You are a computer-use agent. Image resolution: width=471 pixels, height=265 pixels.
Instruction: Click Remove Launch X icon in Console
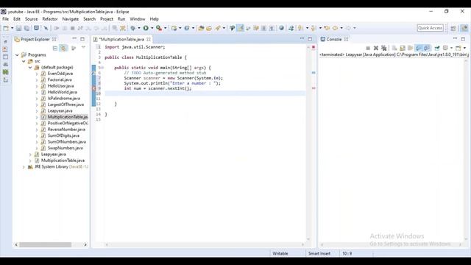pyautogui.click(x=375, y=48)
